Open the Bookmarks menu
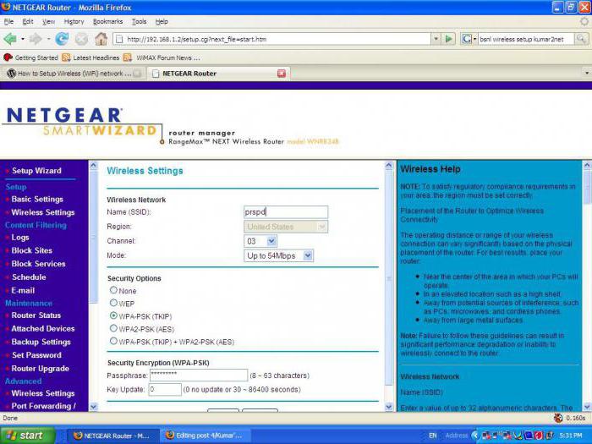 coord(107,21)
